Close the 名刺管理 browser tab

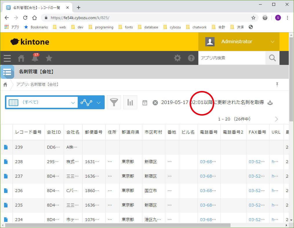(68, 8)
